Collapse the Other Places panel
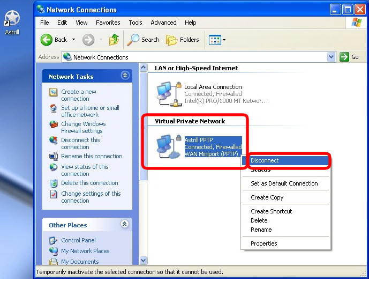The height and width of the screenshot is (281, 369). point(124,224)
